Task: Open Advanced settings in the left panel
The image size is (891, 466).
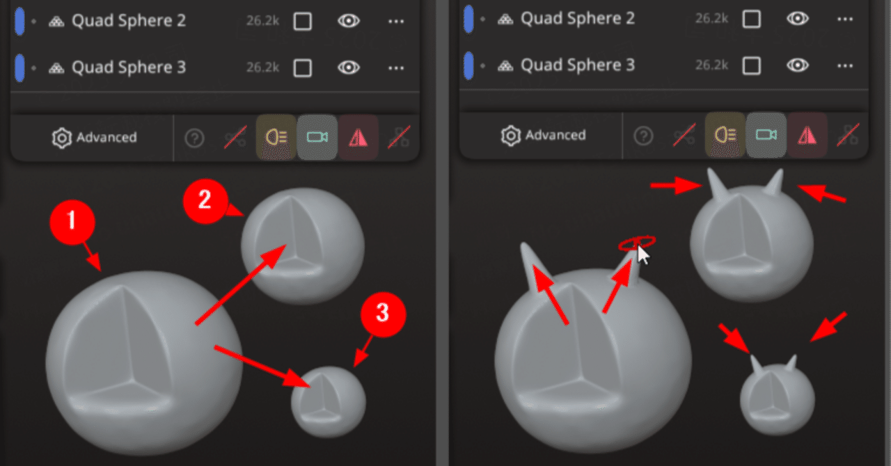Action: [x=94, y=138]
